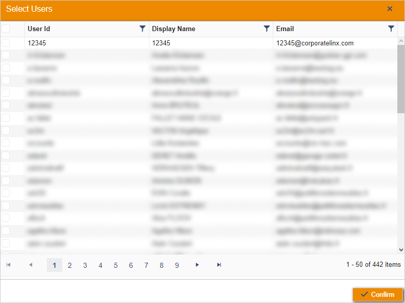Click the scrollbar down arrow
405x303 pixels.
click(401, 249)
